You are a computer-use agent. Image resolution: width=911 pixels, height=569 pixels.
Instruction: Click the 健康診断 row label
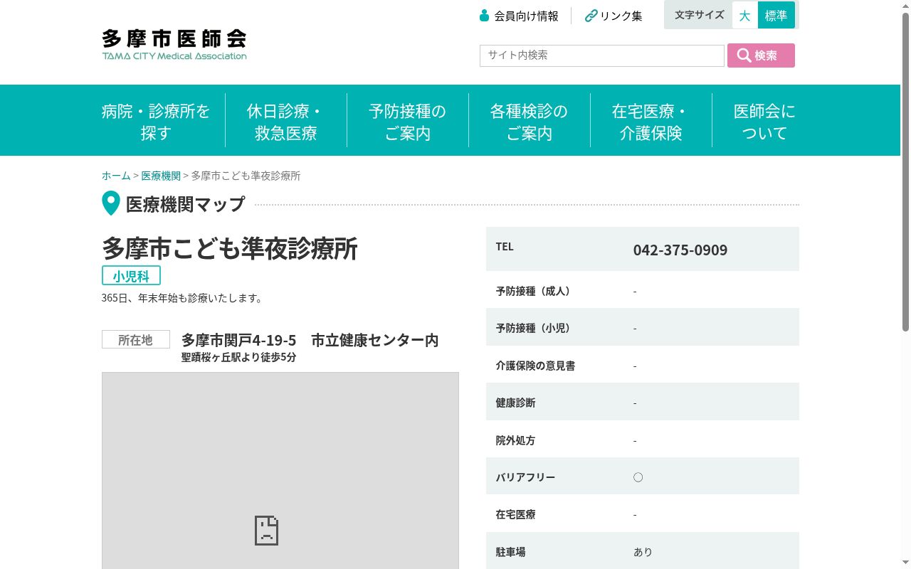[x=515, y=403]
